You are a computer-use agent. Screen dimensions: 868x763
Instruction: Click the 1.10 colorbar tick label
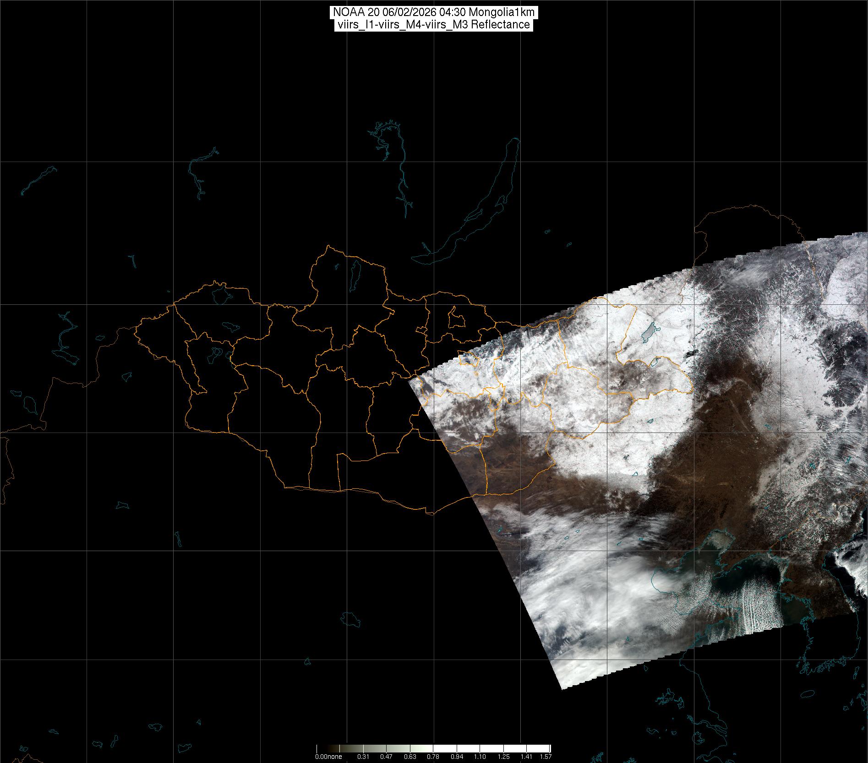[x=480, y=757]
